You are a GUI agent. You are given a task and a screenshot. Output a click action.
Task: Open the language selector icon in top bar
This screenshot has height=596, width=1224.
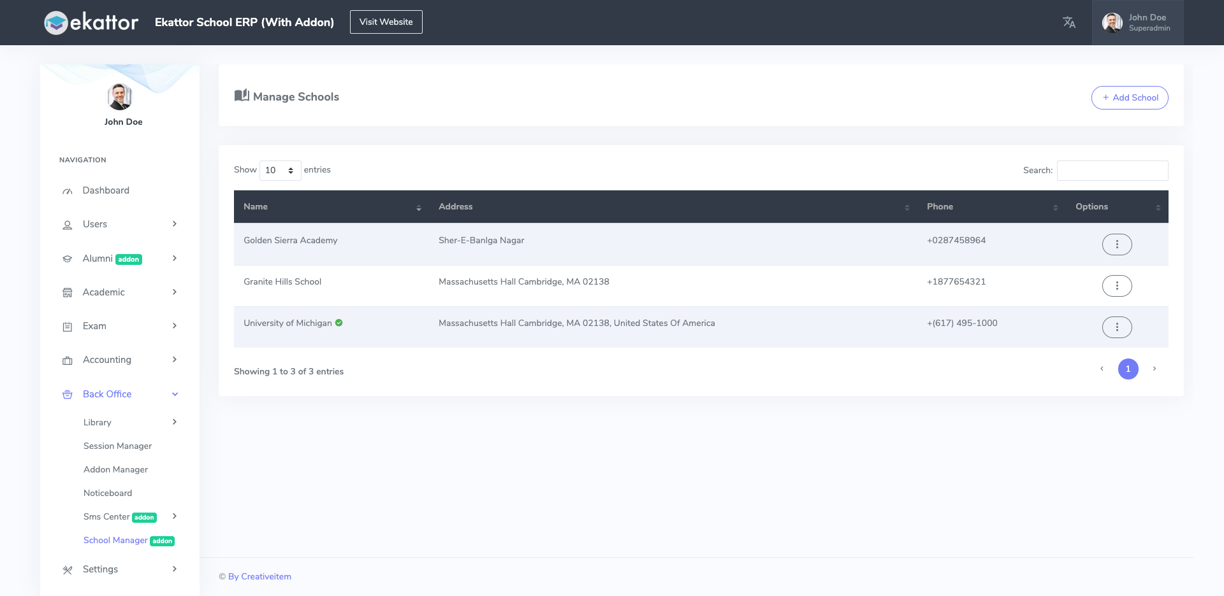[1069, 22]
